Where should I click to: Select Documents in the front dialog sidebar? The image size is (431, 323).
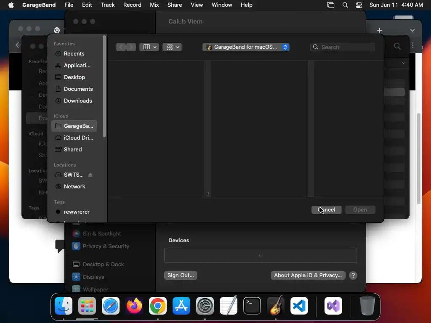click(x=74, y=89)
